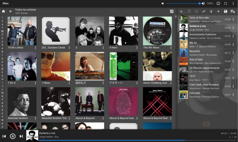Click the swap queue order icon
238x142 pixels.
(204, 11)
